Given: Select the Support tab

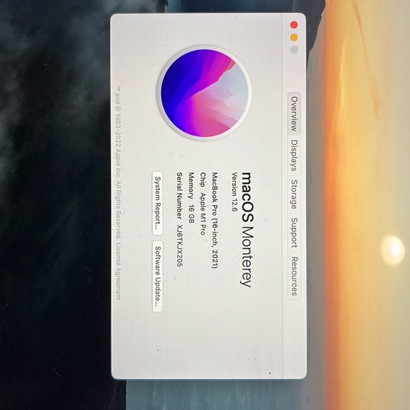Looking at the screenshot, I should click(x=294, y=233).
